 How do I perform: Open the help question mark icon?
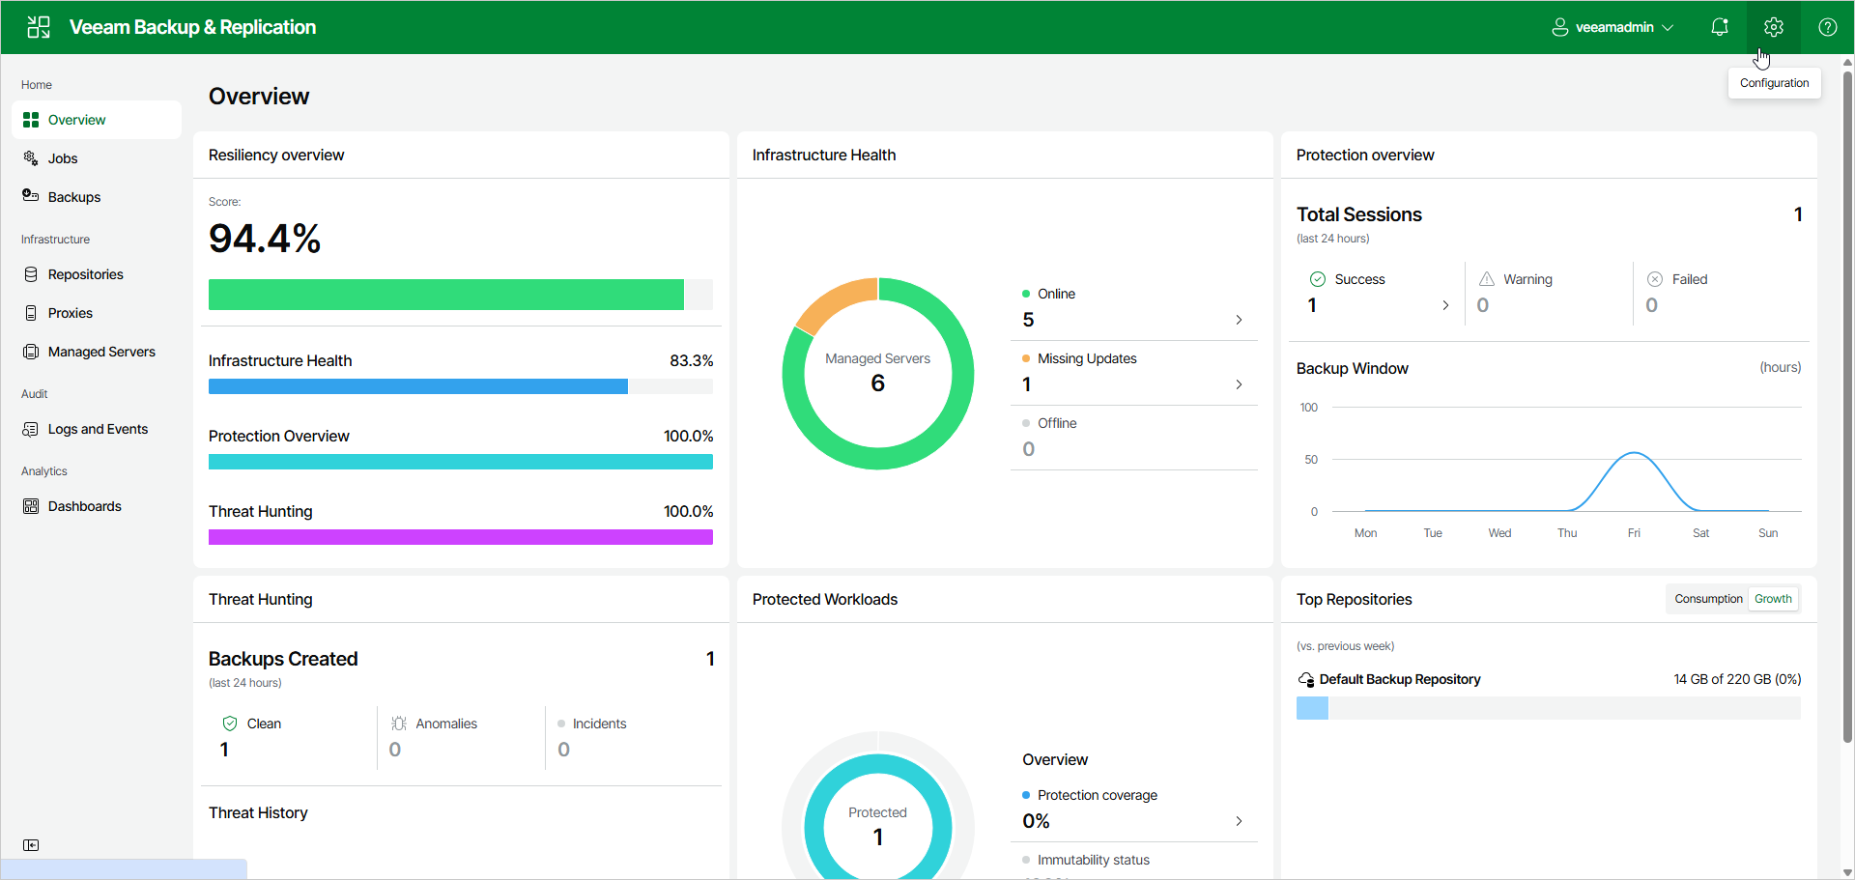click(1827, 27)
